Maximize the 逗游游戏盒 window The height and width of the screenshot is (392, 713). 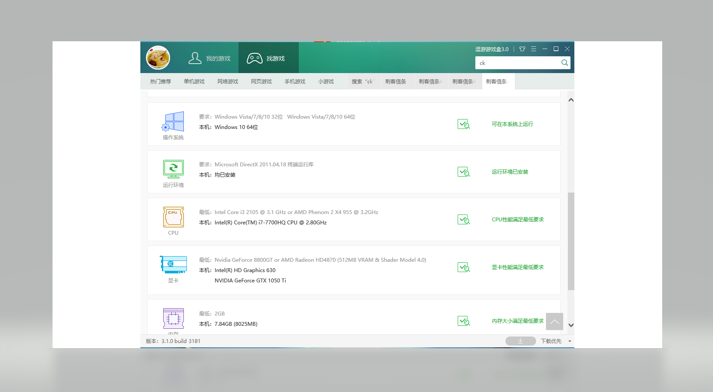pyautogui.click(x=556, y=49)
